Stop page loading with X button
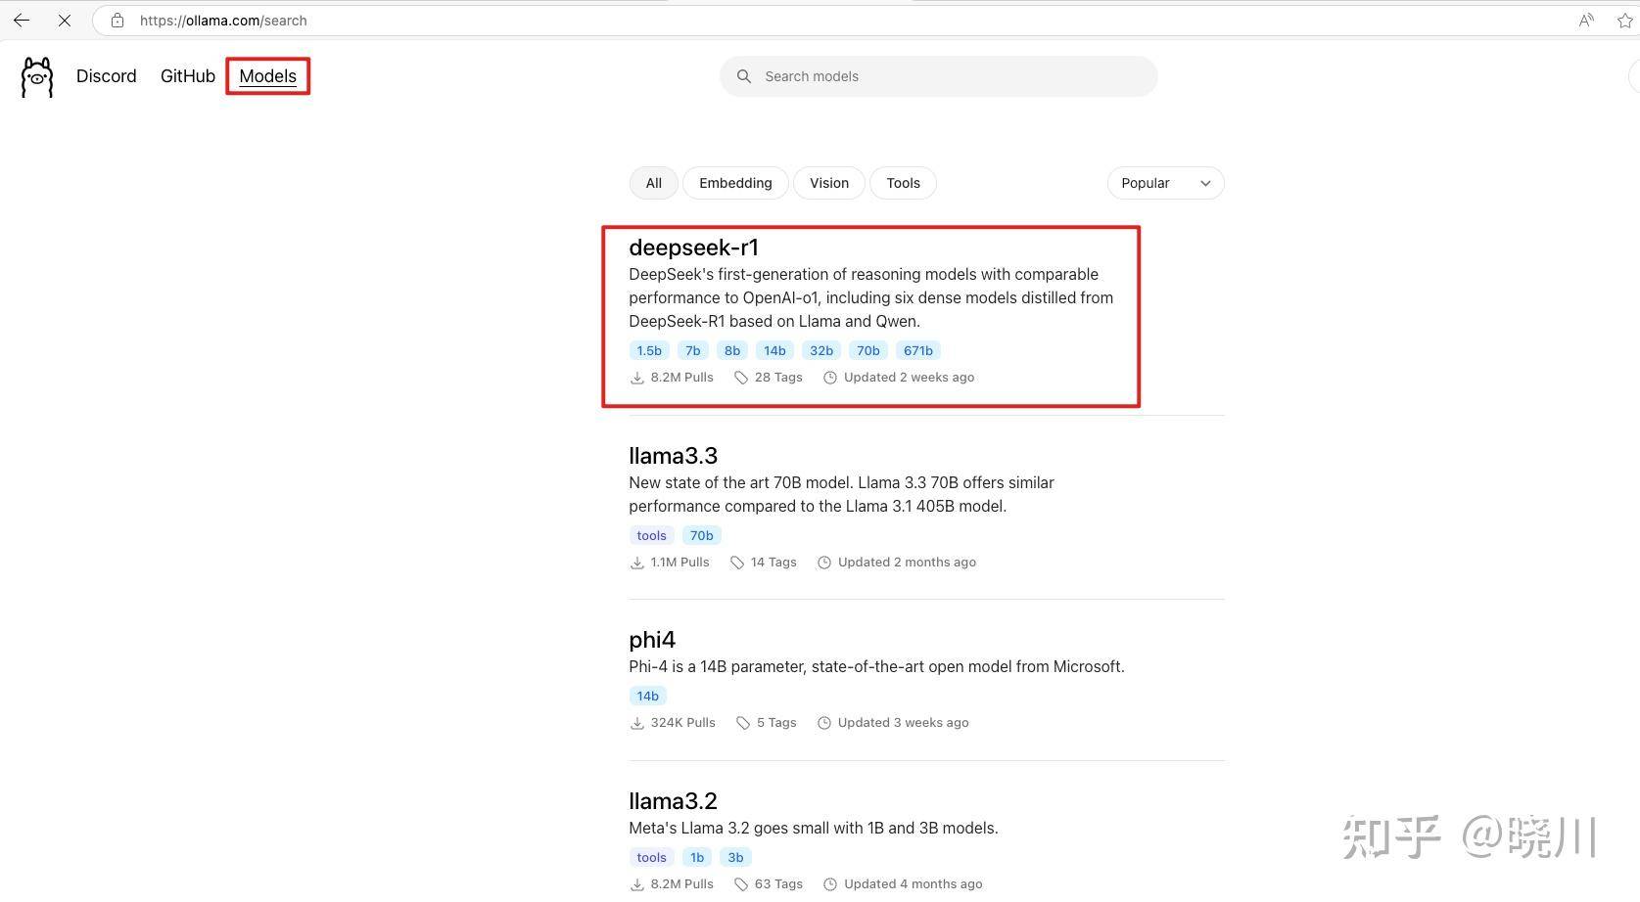 click(65, 21)
